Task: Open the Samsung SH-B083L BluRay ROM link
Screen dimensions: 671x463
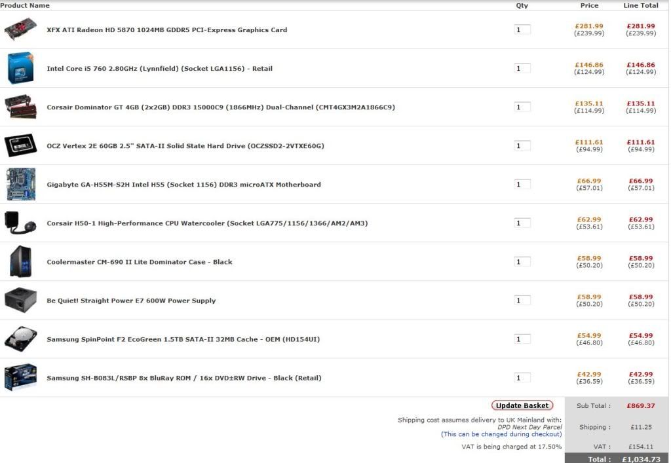Action: coord(184,378)
